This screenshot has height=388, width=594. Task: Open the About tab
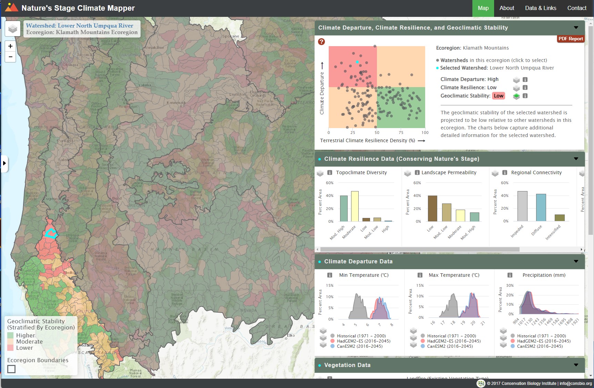pyautogui.click(x=506, y=8)
